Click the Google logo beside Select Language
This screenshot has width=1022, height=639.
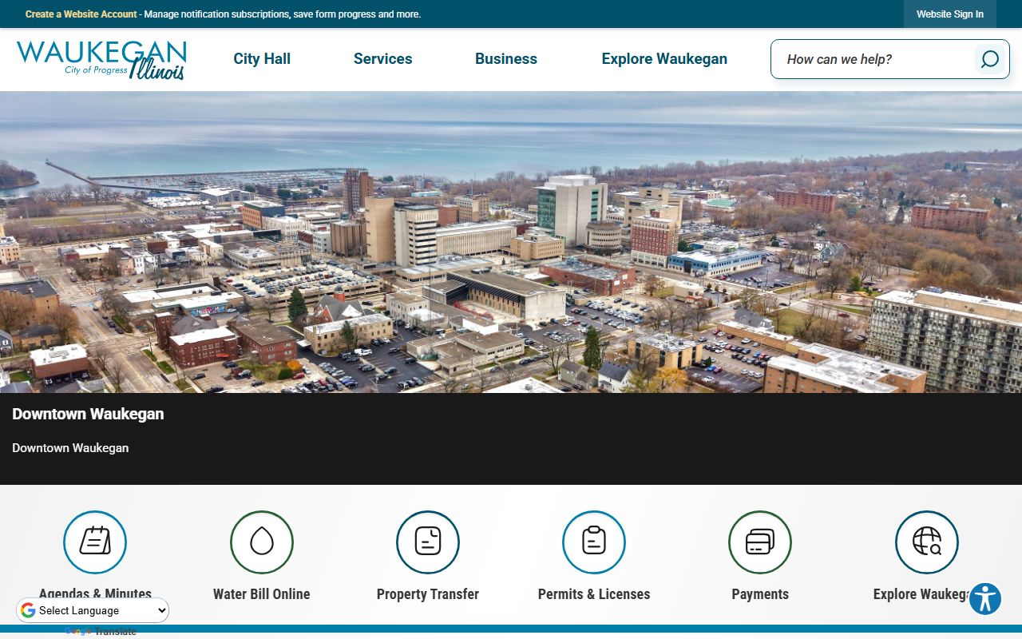tap(28, 611)
